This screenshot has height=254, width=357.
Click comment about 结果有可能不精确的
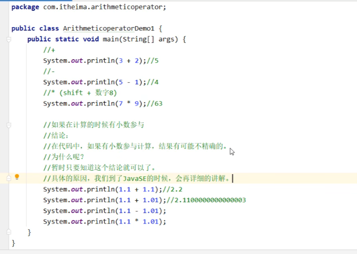point(135,146)
